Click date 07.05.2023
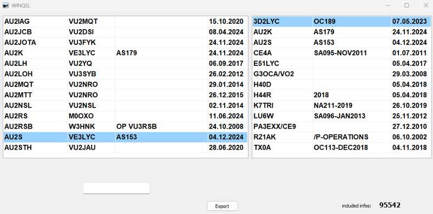This screenshot has width=433, height=214. coord(410,22)
